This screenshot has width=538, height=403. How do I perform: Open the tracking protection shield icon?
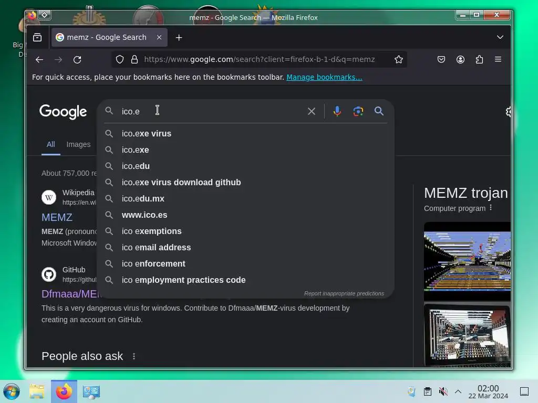[x=120, y=60]
